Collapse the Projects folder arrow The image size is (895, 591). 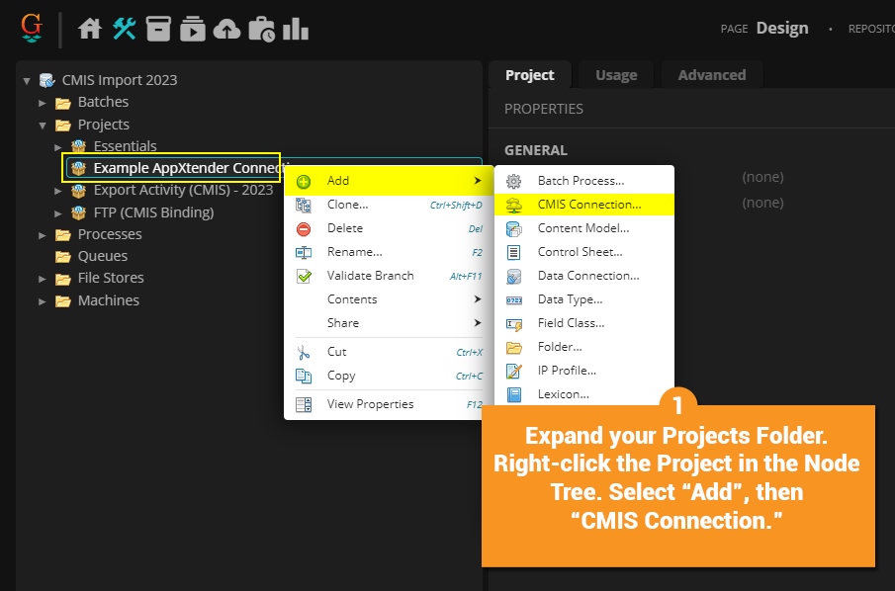tap(43, 126)
